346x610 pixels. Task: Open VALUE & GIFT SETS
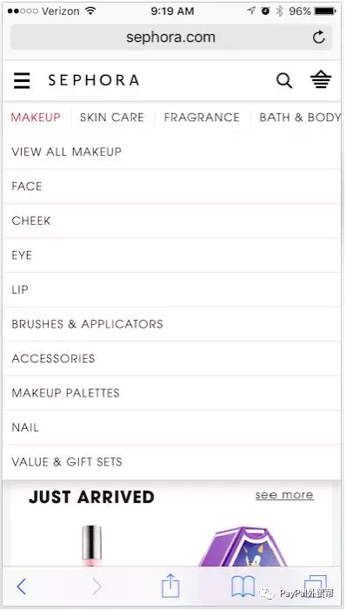pyautogui.click(x=172, y=462)
